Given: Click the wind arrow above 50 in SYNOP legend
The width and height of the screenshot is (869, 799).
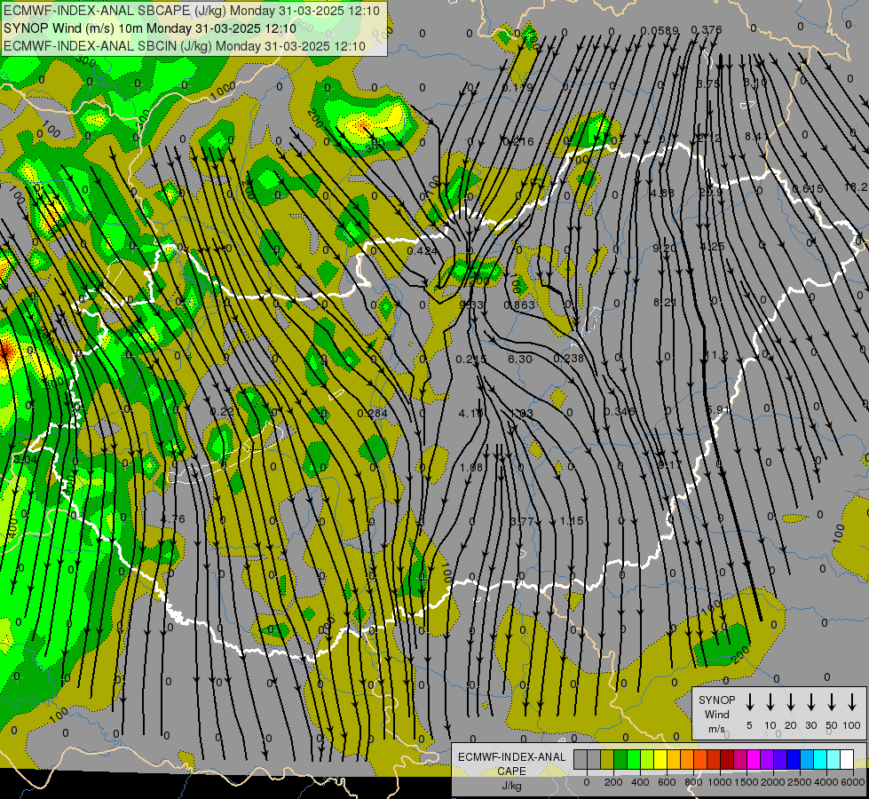Looking at the screenshot, I should [x=832, y=702].
